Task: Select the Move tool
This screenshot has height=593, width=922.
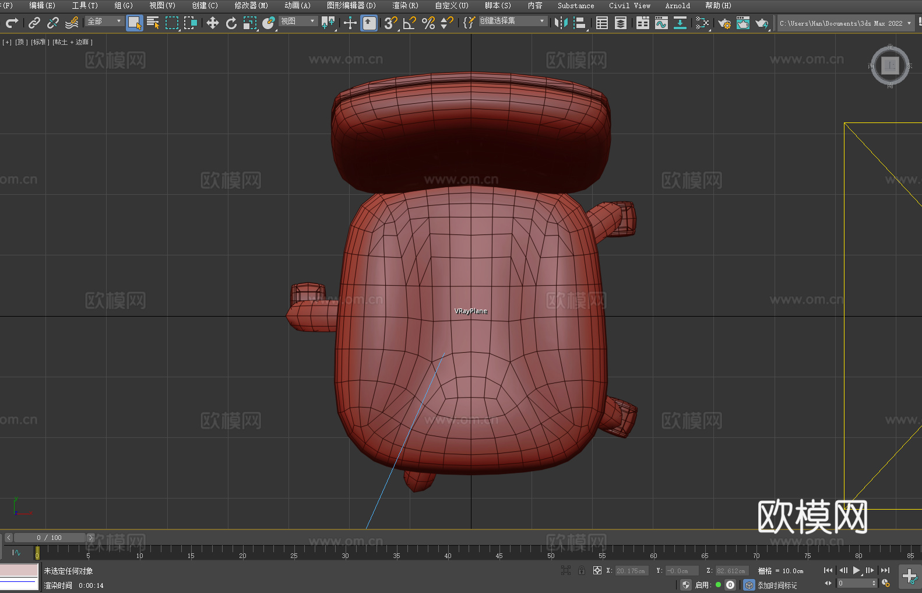Action: [213, 23]
